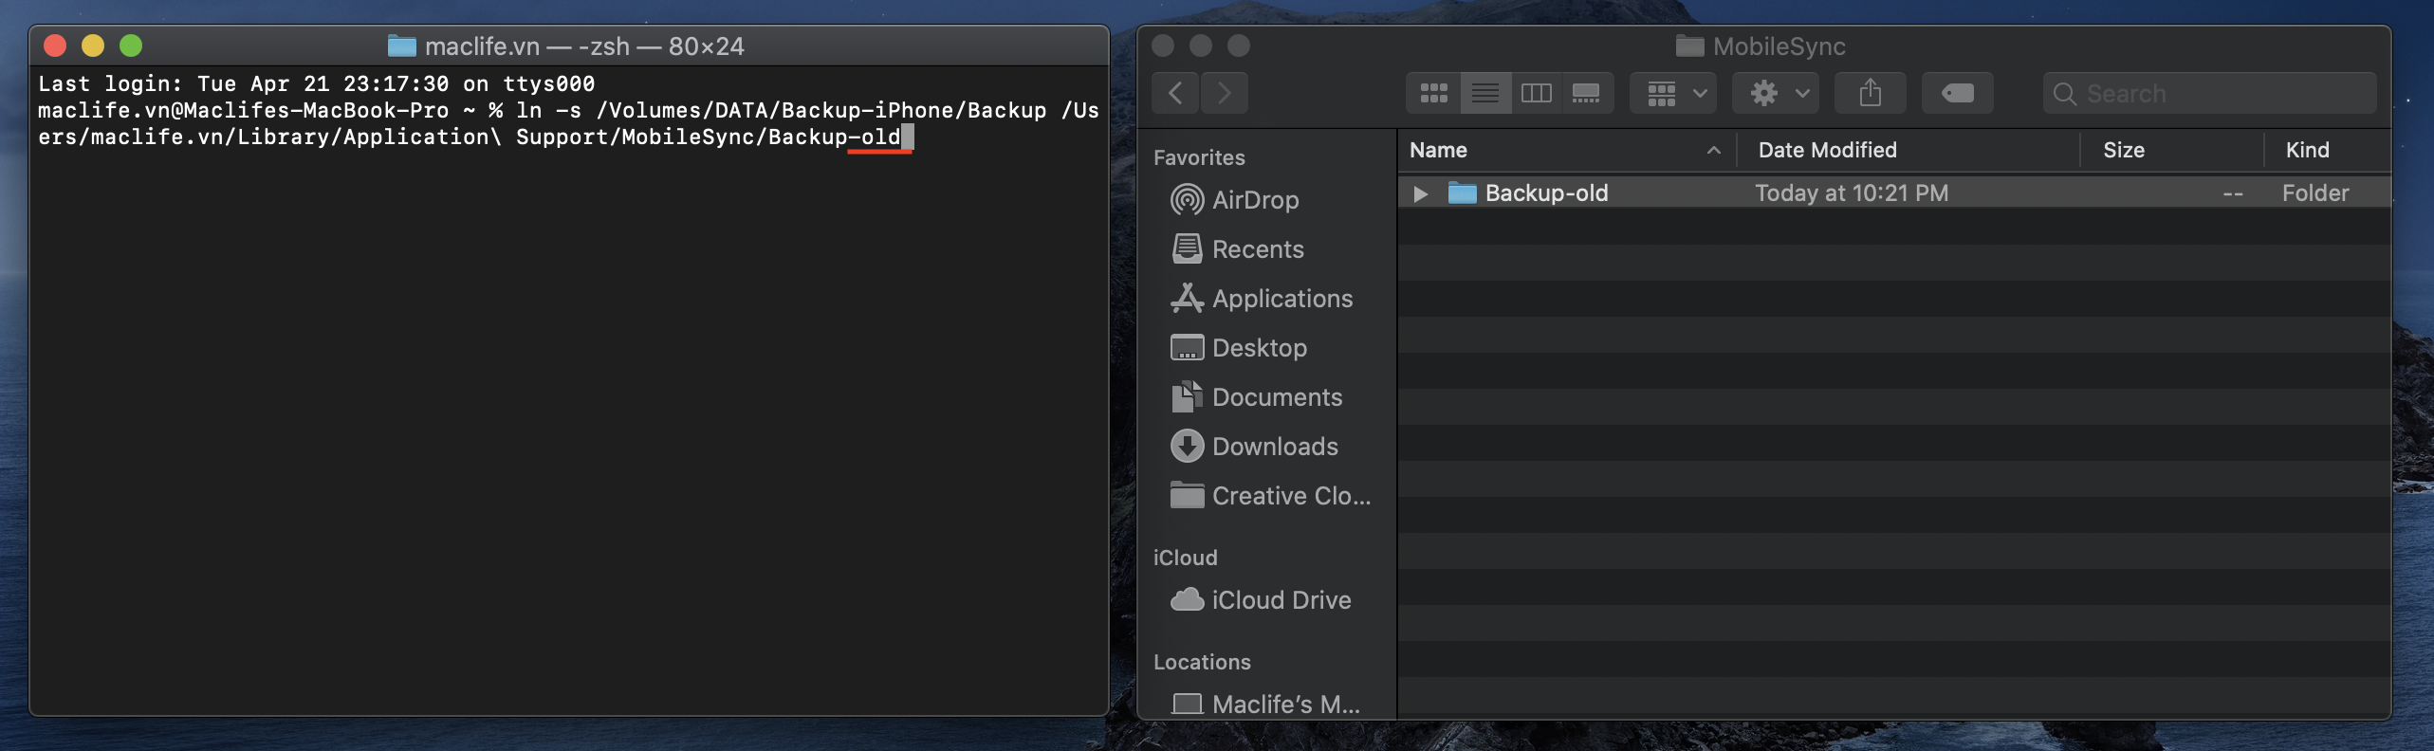Open Recents from the sidebar
Image resolution: width=2434 pixels, height=751 pixels.
[1257, 249]
